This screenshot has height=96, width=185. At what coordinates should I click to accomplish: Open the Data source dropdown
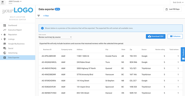click(x=55, y=37)
